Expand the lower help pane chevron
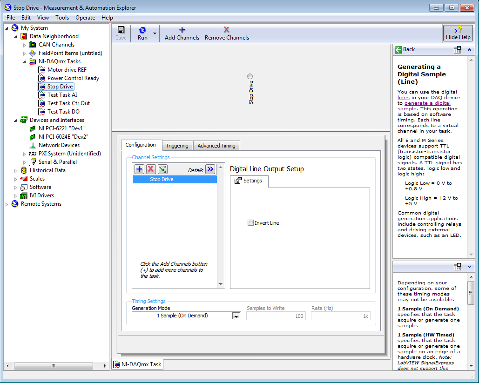Screen dimensions: 479x383 click(x=470, y=267)
